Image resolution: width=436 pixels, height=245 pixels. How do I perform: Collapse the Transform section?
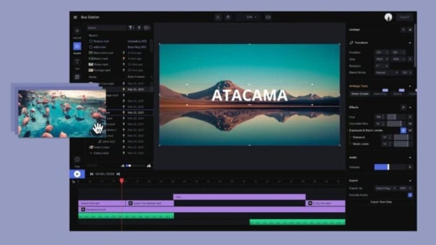tap(411, 43)
